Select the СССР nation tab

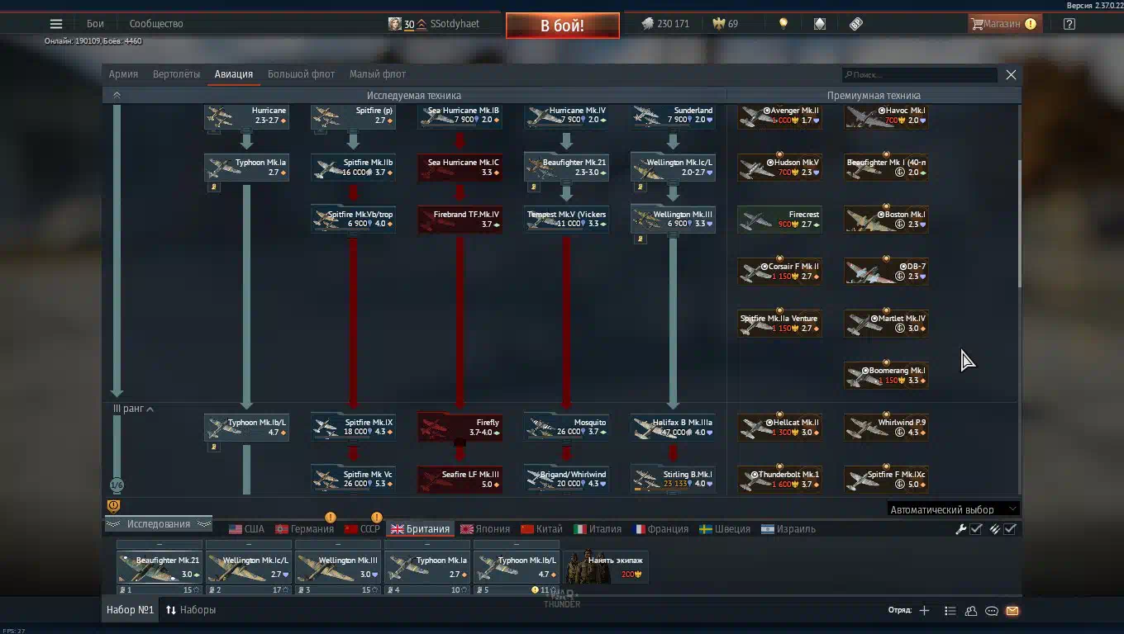pyautogui.click(x=362, y=529)
